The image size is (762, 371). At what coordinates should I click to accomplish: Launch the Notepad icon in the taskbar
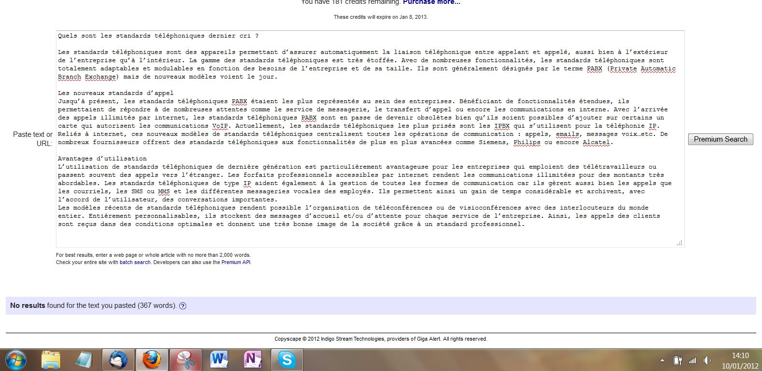tap(84, 360)
